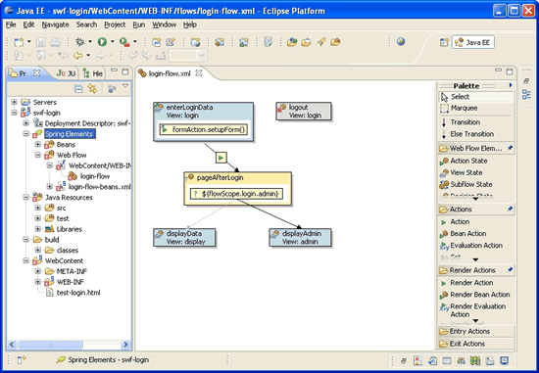The width and height of the screenshot is (539, 373).
Task: Toggle the Render Actions palette drawer
Action: [476, 270]
